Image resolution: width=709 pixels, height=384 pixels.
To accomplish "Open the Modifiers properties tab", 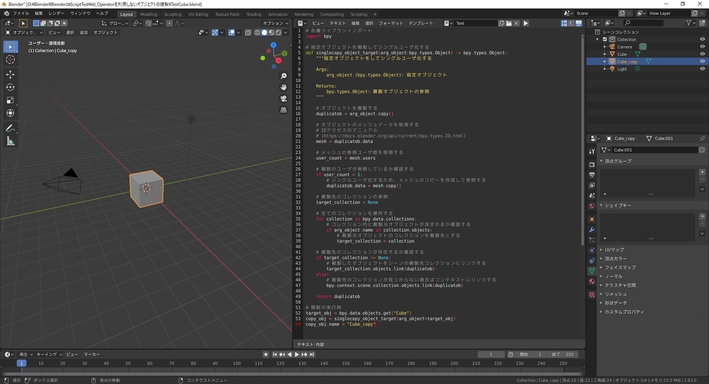I will pyautogui.click(x=591, y=230).
